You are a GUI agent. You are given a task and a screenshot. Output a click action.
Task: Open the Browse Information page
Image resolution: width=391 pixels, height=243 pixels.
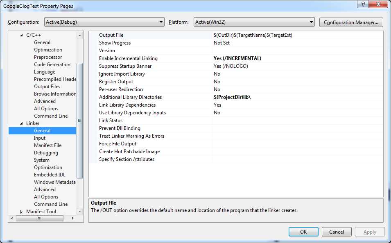pos(55,94)
